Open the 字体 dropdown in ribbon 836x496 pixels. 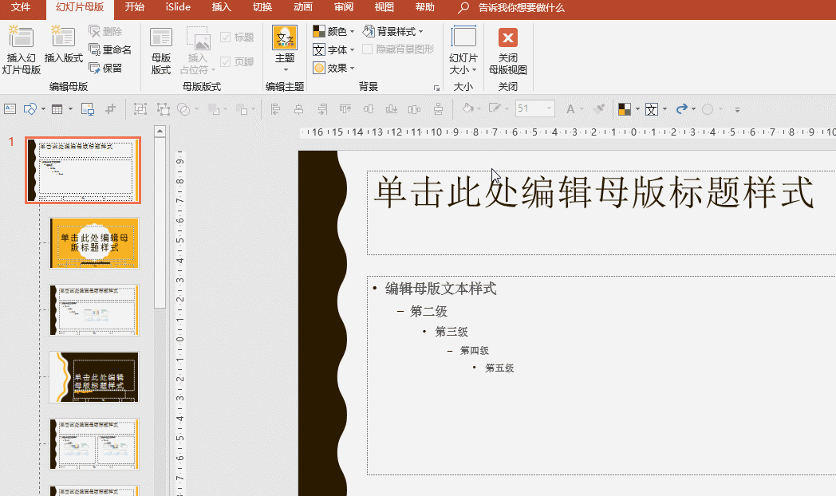(333, 49)
